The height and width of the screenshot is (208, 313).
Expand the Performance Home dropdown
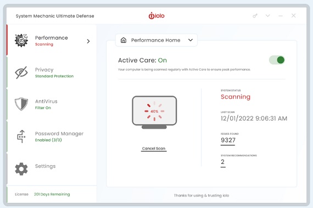coord(191,40)
